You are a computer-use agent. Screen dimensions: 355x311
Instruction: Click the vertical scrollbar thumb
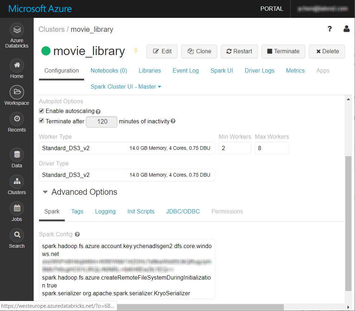click(348, 224)
